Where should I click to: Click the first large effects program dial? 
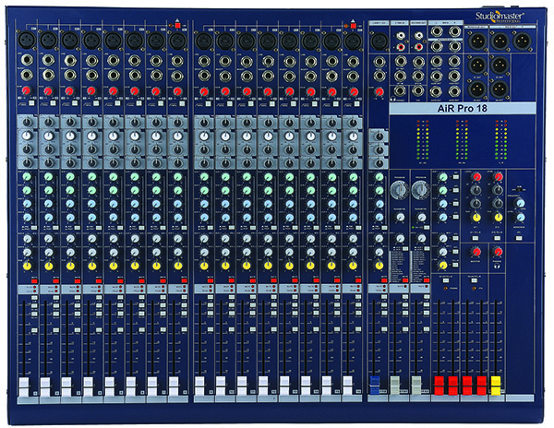tap(400, 190)
